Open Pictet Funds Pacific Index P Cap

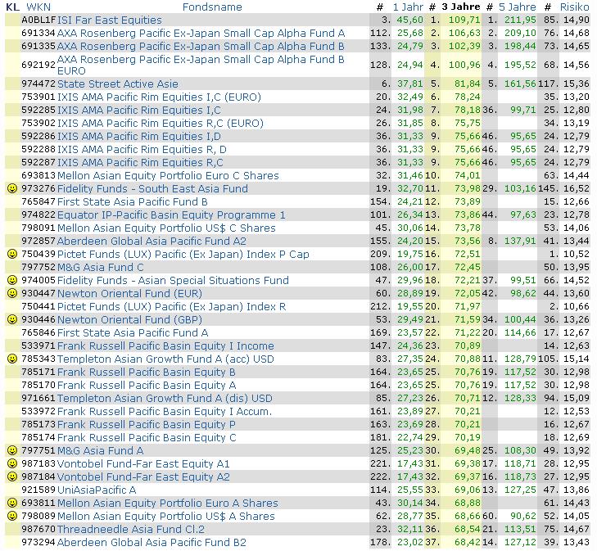(183, 254)
